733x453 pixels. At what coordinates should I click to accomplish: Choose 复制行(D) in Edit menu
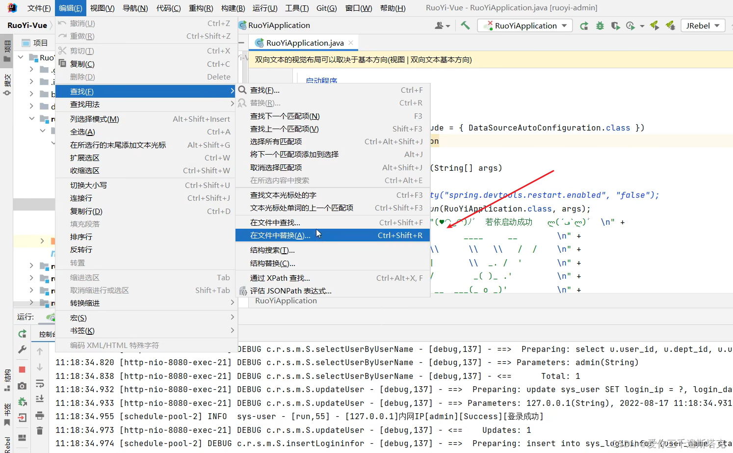pos(146,212)
